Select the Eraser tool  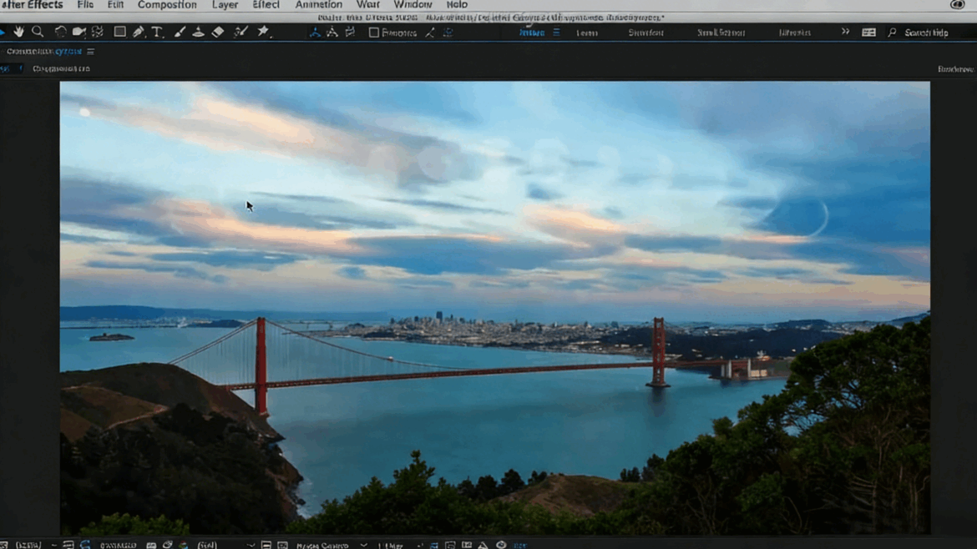point(218,32)
